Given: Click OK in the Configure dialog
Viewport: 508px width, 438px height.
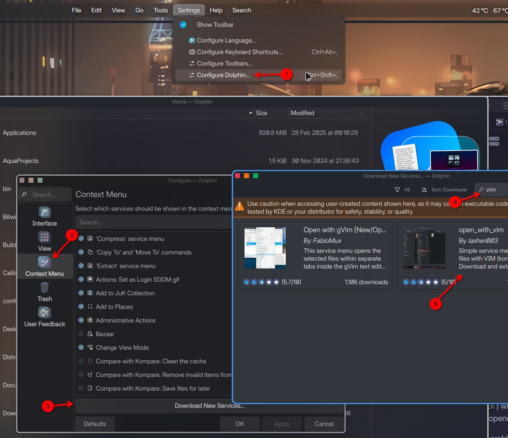Looking at the screenshot, I should [x=240, y=424].
